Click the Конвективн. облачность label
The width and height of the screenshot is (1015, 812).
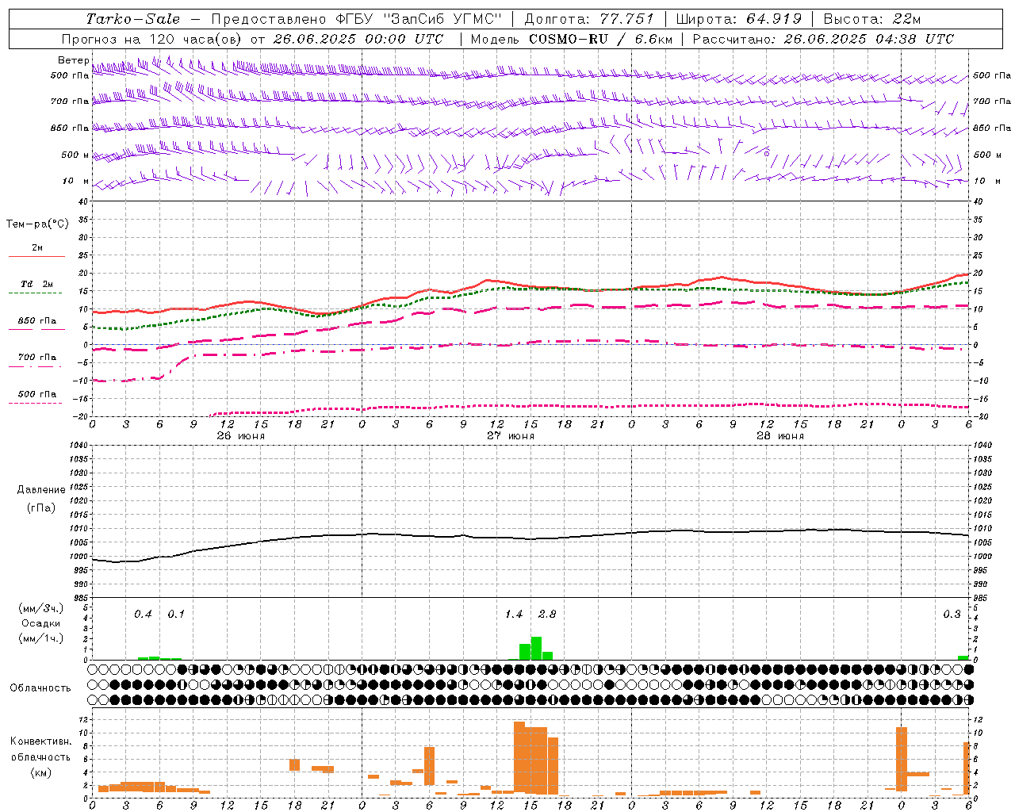coord(40,749)
